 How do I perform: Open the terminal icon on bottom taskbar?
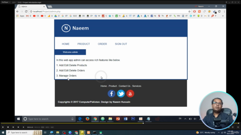[x=95, y=132]
